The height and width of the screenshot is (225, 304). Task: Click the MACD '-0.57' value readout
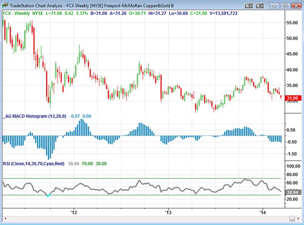75,116
